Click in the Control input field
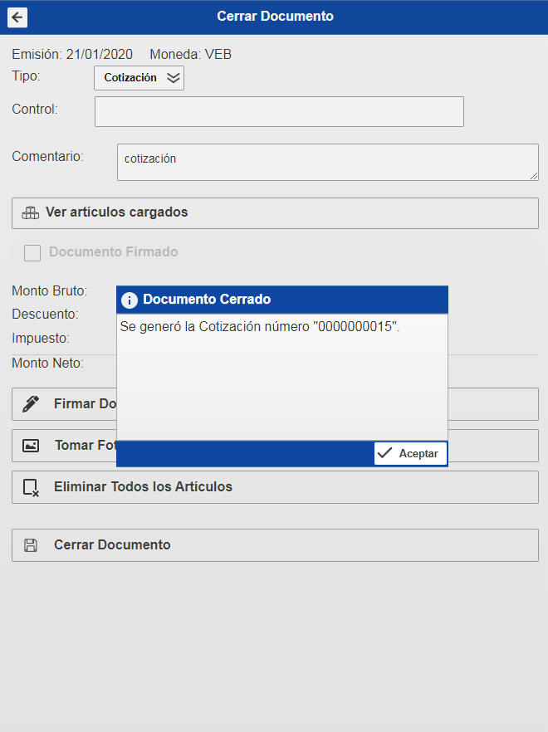548x732 pixels. click(x=279, y=111)
